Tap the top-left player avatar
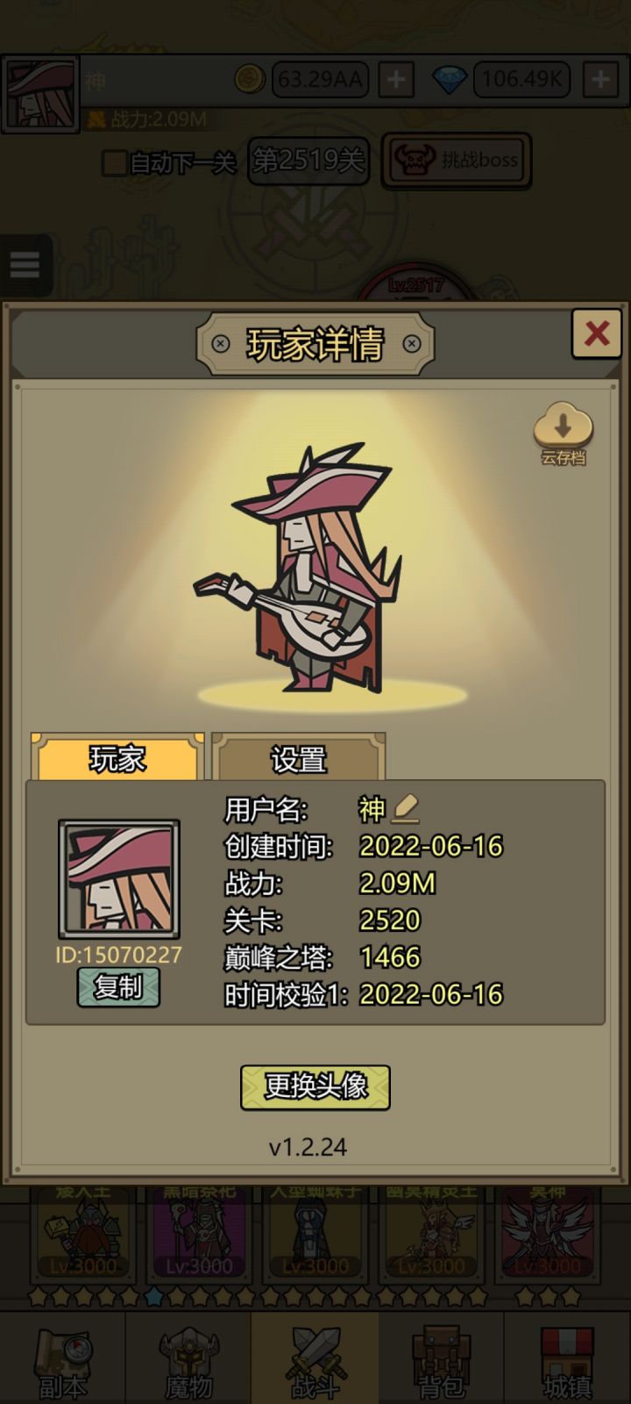Image resolution: width=631 pixels, height=1404 pixels. click(40, 94)
